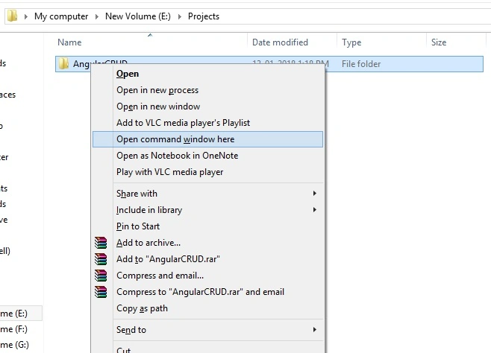491x353 pixels.
Task: Click WinRAR icon next to Add to "AngularCRUD.rar"
Action: (x=101, y=259)
